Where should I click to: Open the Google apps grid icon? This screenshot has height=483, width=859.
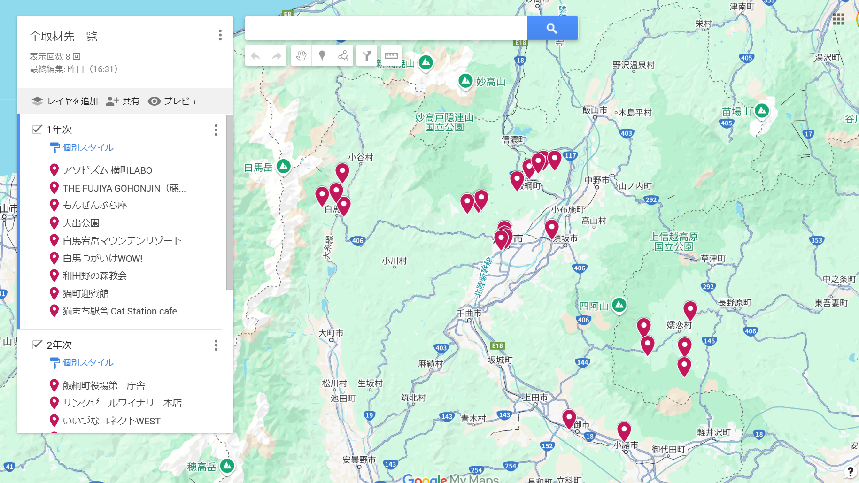tap(838, 19)
